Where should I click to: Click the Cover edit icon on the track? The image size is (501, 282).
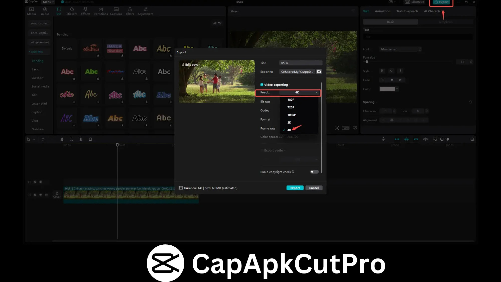[57, 195]
